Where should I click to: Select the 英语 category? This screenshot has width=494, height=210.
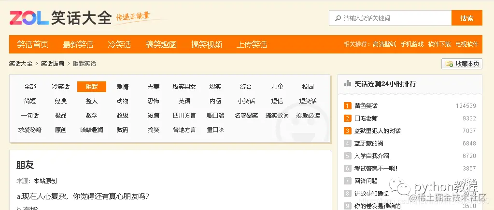pos(184,101)
